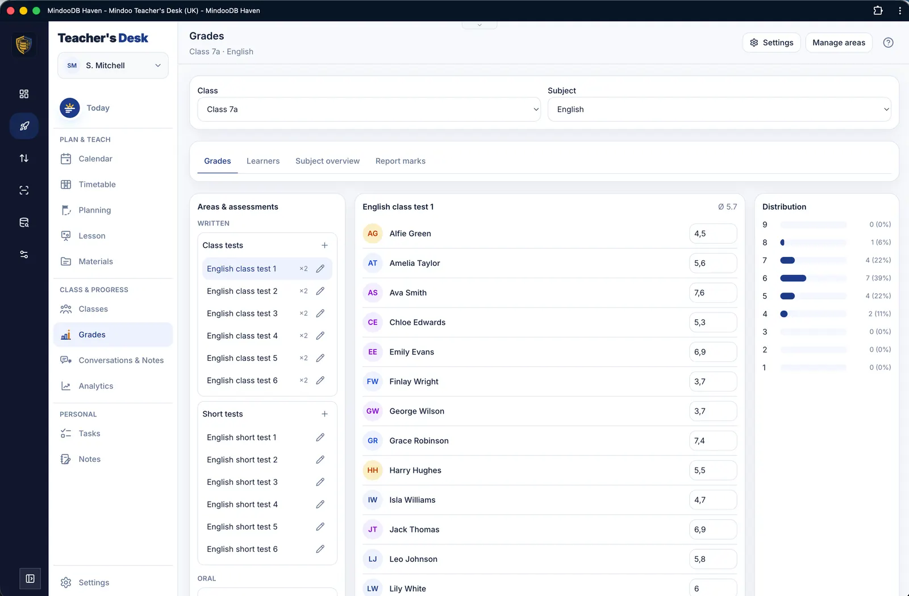Open Settings button in header
Screen dimensions: 909x596
772,43
